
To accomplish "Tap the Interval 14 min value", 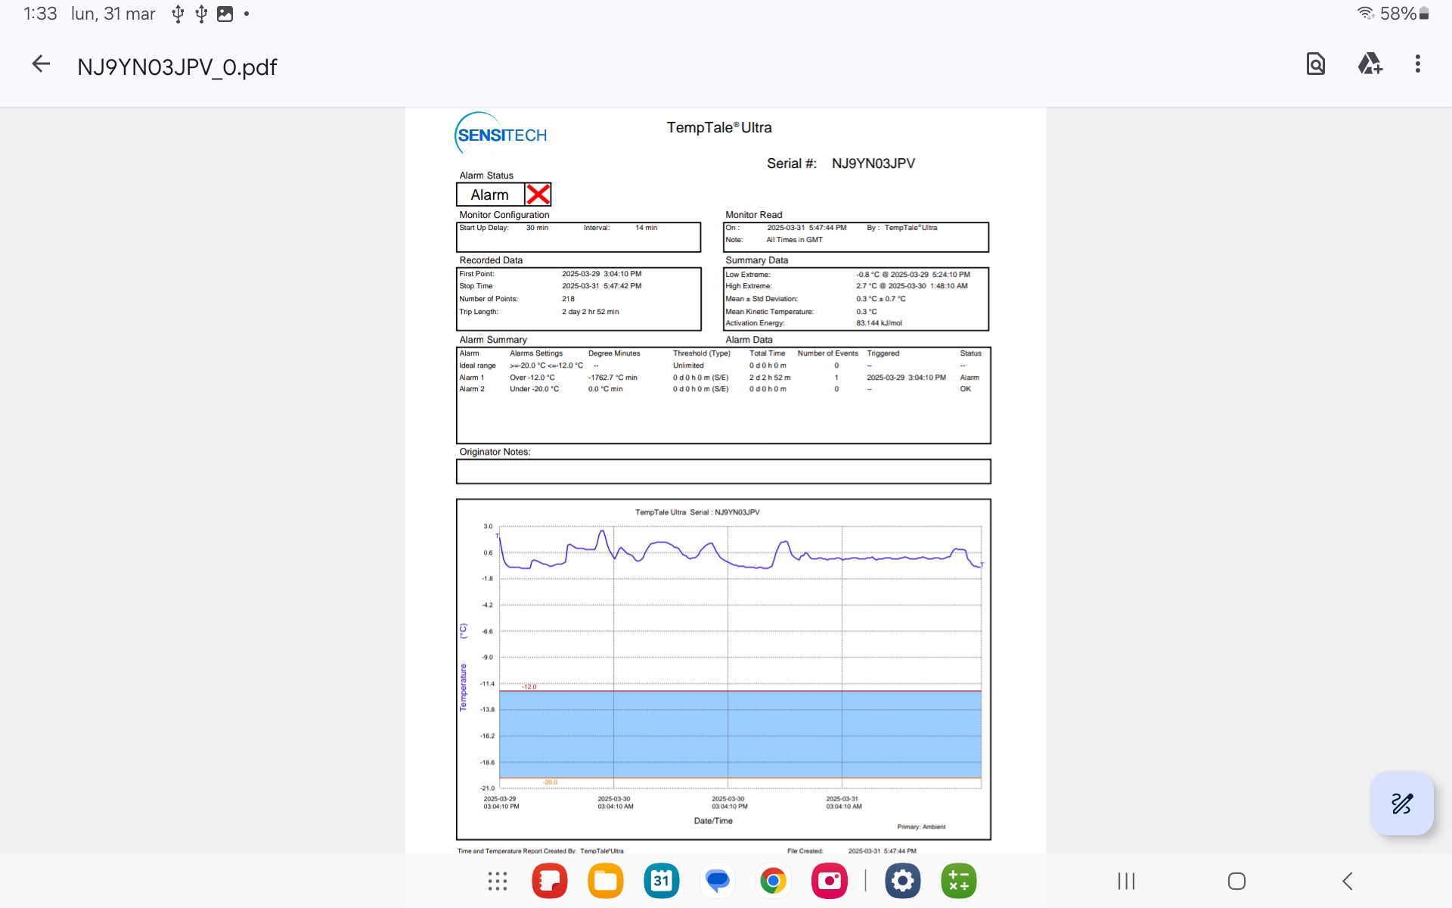I will (x=646, y=228).
